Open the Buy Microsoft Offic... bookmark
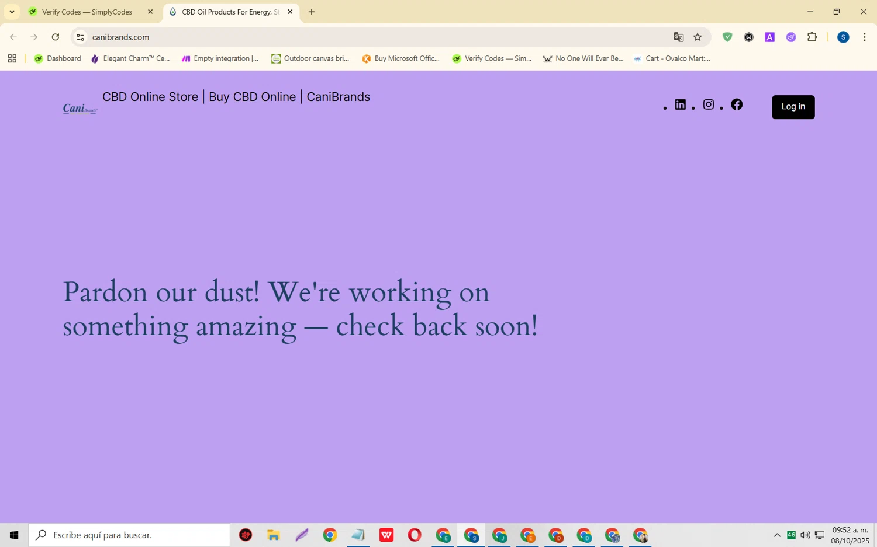Viewport: 877px width, 547px height. tap(400, 58)
